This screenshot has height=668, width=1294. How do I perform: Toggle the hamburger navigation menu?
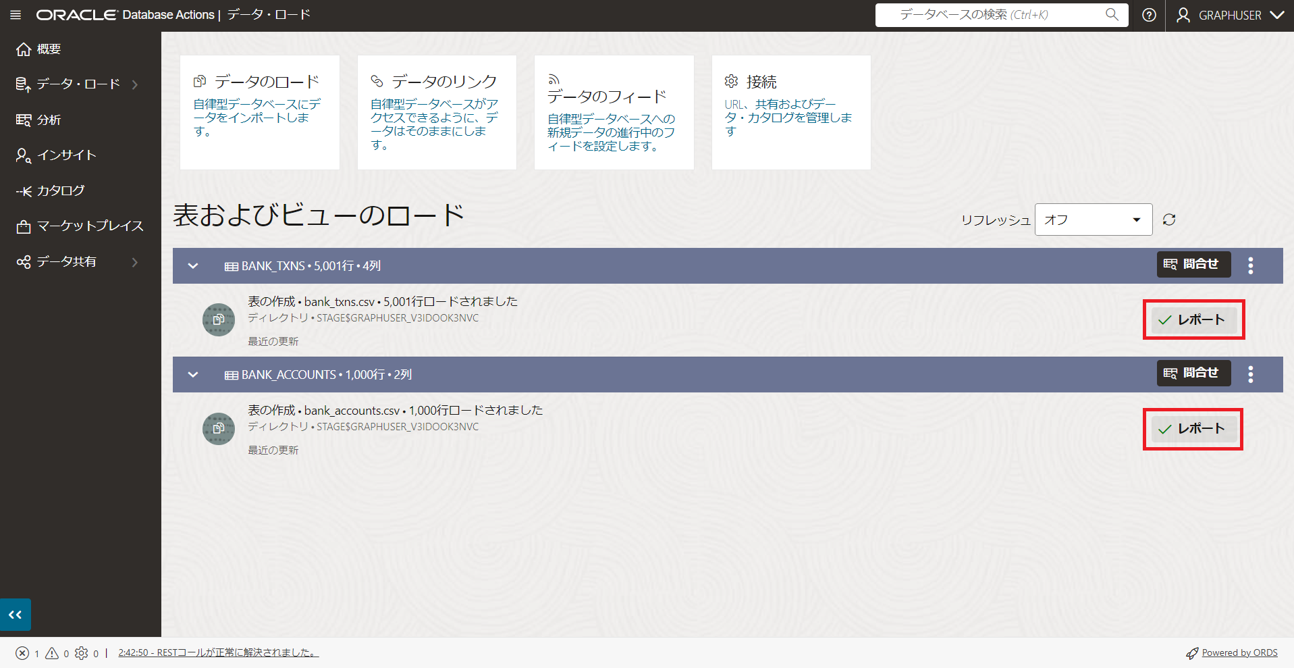[15, 15]
